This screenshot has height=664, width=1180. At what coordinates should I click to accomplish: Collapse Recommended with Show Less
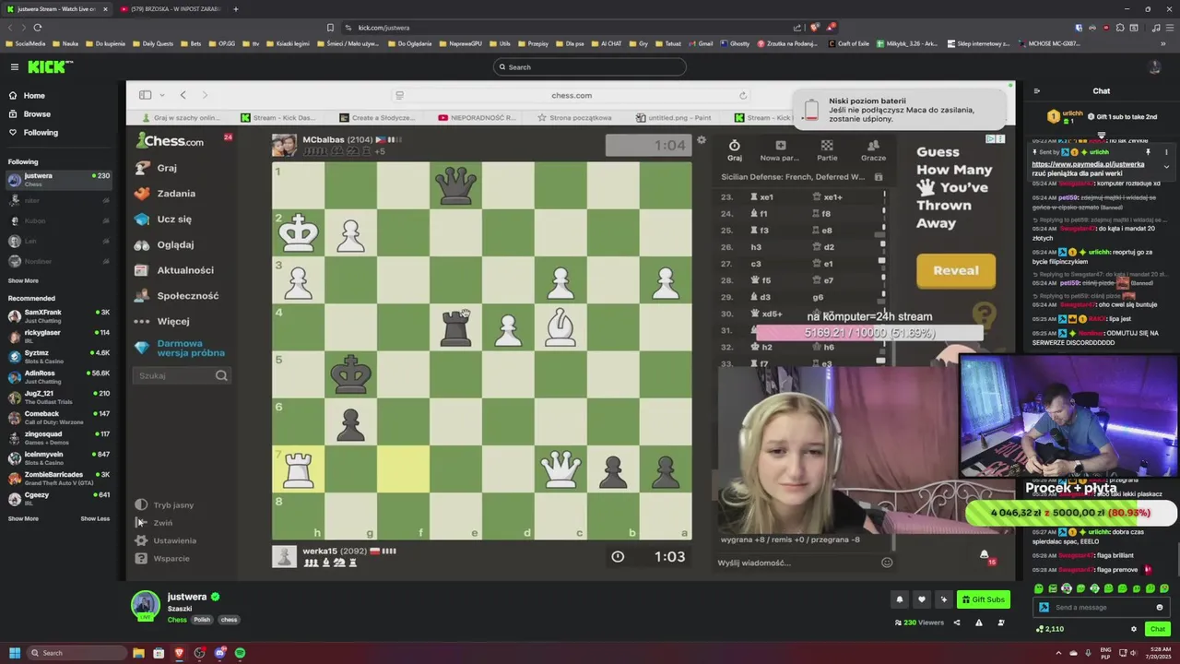95,518
